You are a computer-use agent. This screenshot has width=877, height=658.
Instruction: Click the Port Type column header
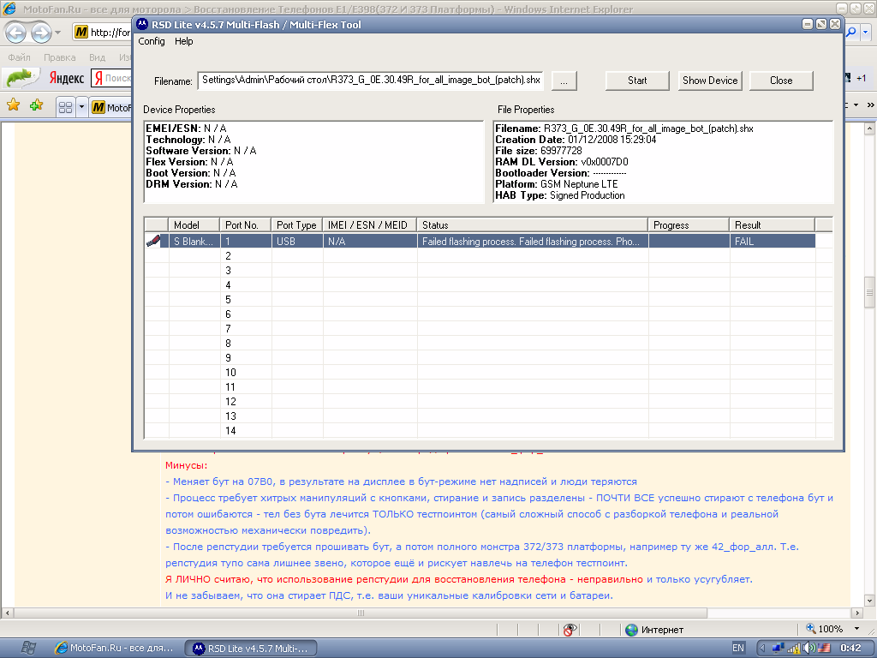pyautogui.click(x=296, y=225)
